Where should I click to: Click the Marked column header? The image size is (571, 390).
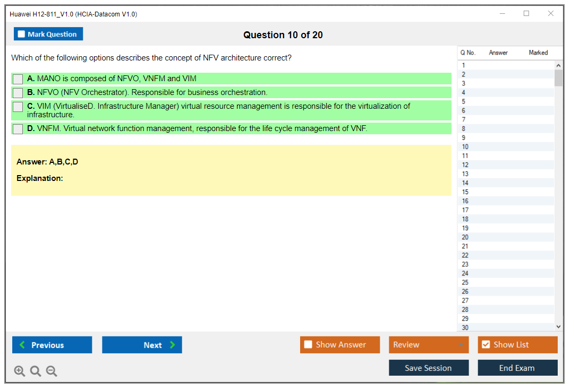[x=538, y=53]
